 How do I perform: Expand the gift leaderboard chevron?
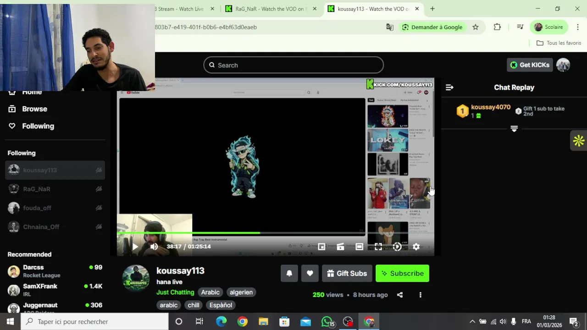(514, 129)
